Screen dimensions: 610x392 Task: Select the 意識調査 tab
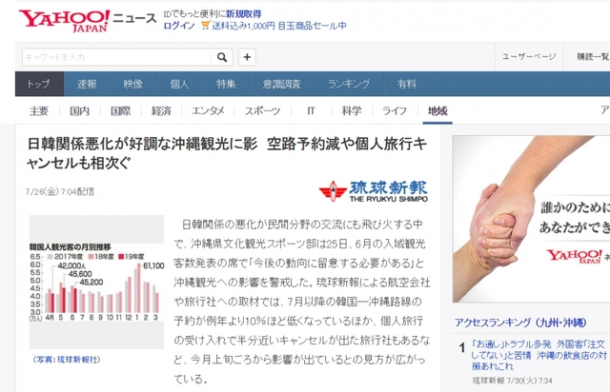click(282, 84)
